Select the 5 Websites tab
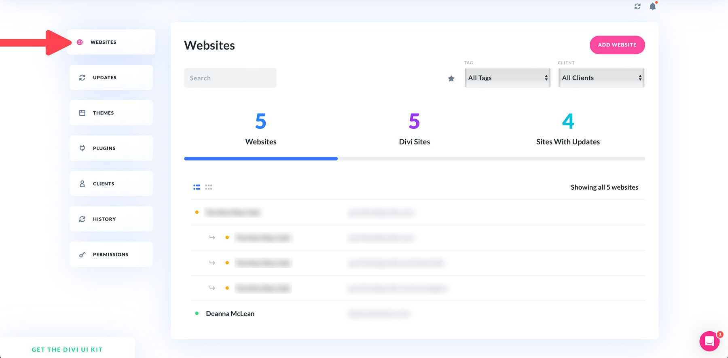The image size is (728, 358). (x=261, y=129)
